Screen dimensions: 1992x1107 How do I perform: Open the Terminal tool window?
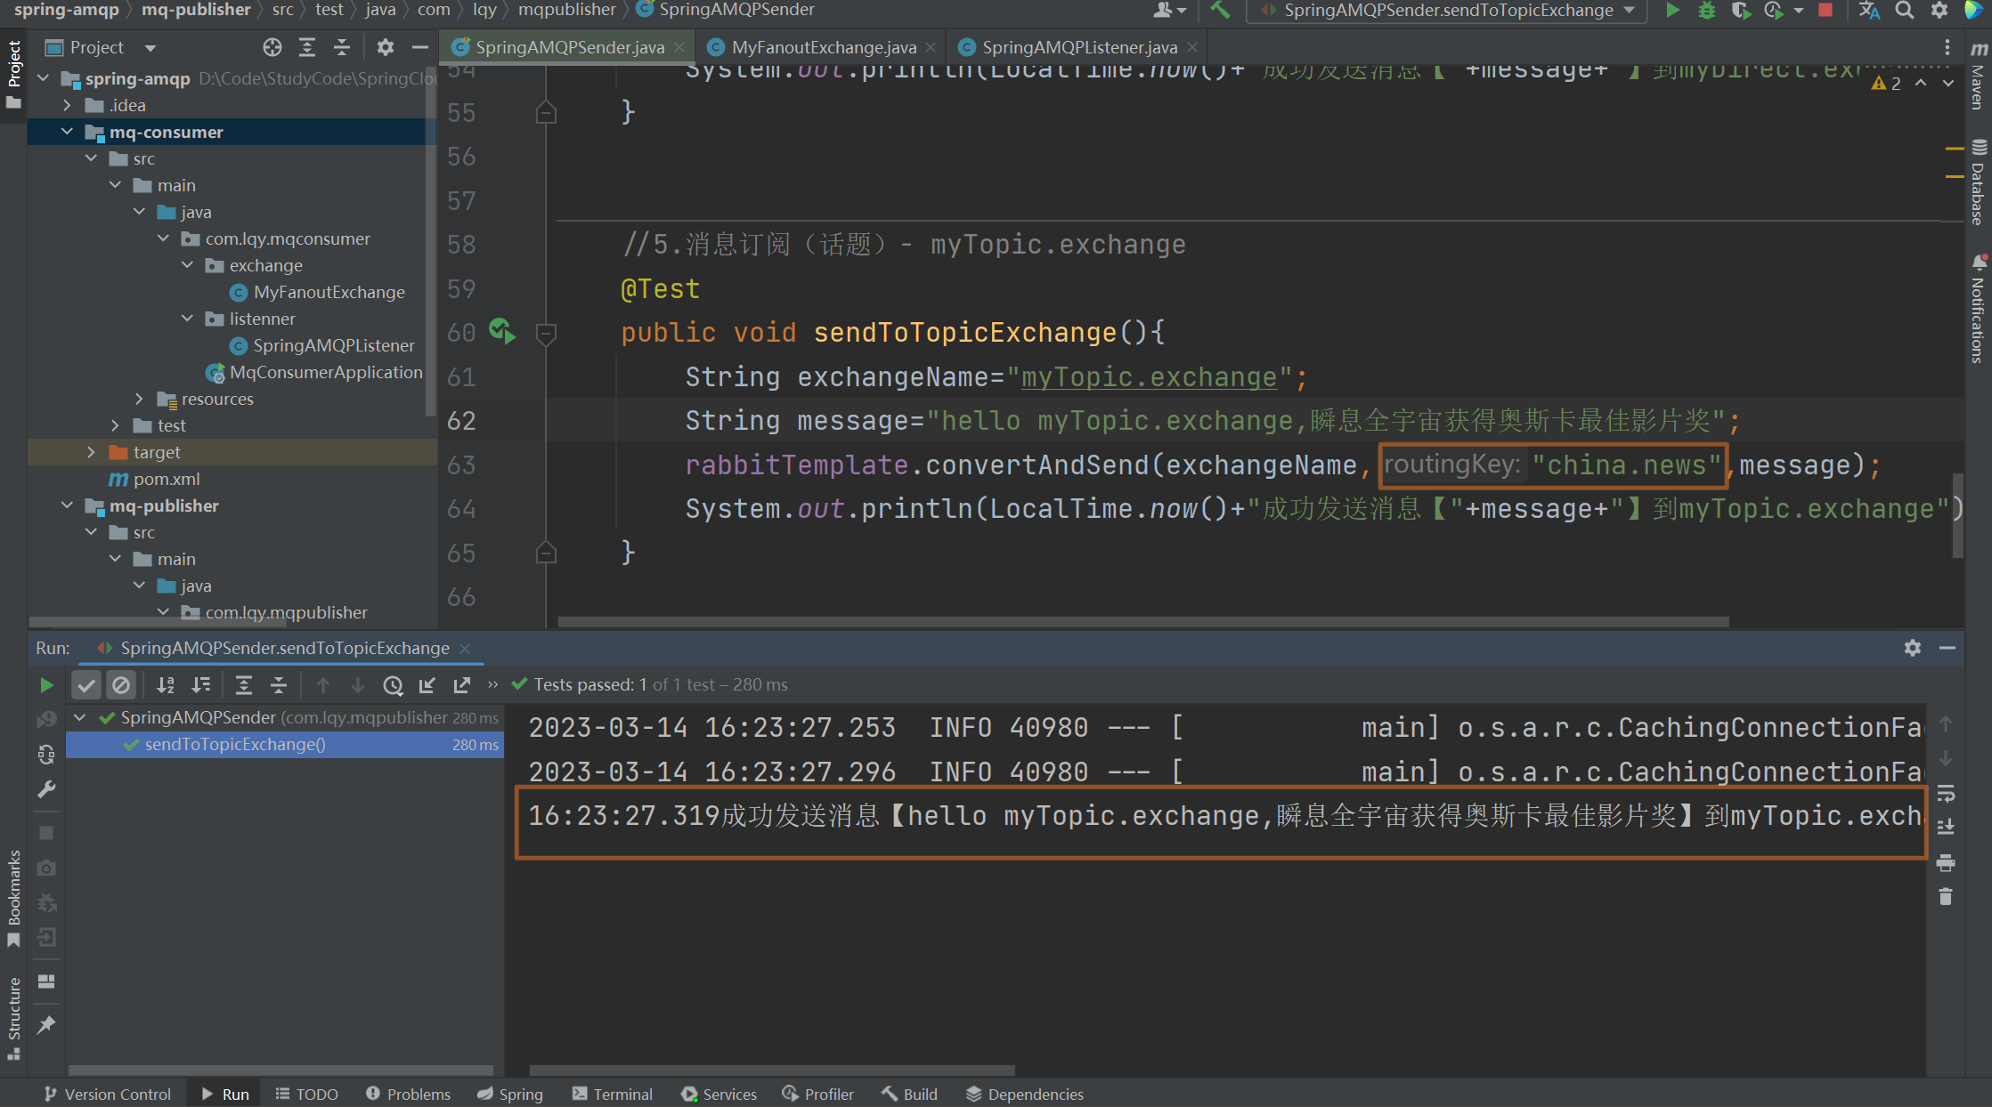pos(613,1094)
